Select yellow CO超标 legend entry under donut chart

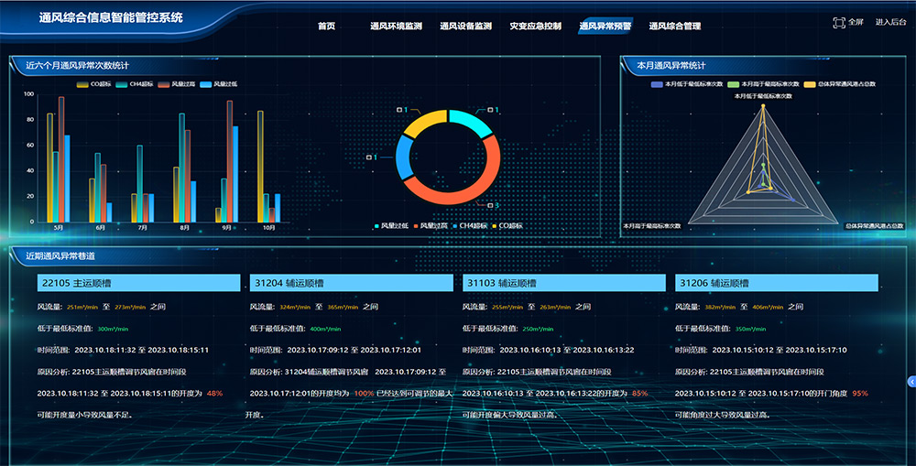tap(494, 225)
